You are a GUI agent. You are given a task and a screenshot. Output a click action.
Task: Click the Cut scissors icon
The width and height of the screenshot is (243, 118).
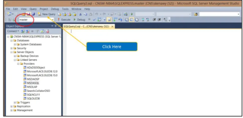[x=81, y=14]
